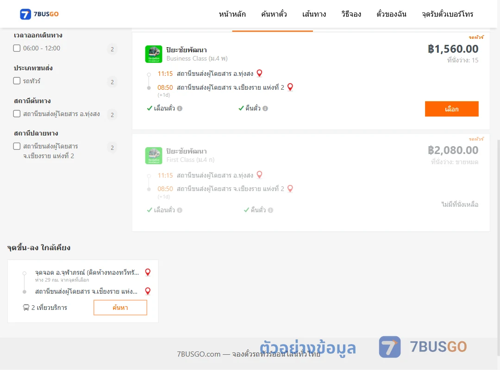Open map pin for จุดจอด อ.จุฬาภรณ์ nearby stop
Viewport: 500px width, 370px height.
point(148,272)
